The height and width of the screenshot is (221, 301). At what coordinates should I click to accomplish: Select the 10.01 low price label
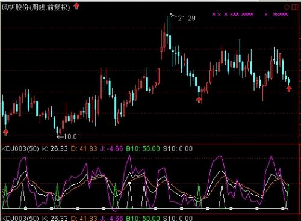(72, 136)
